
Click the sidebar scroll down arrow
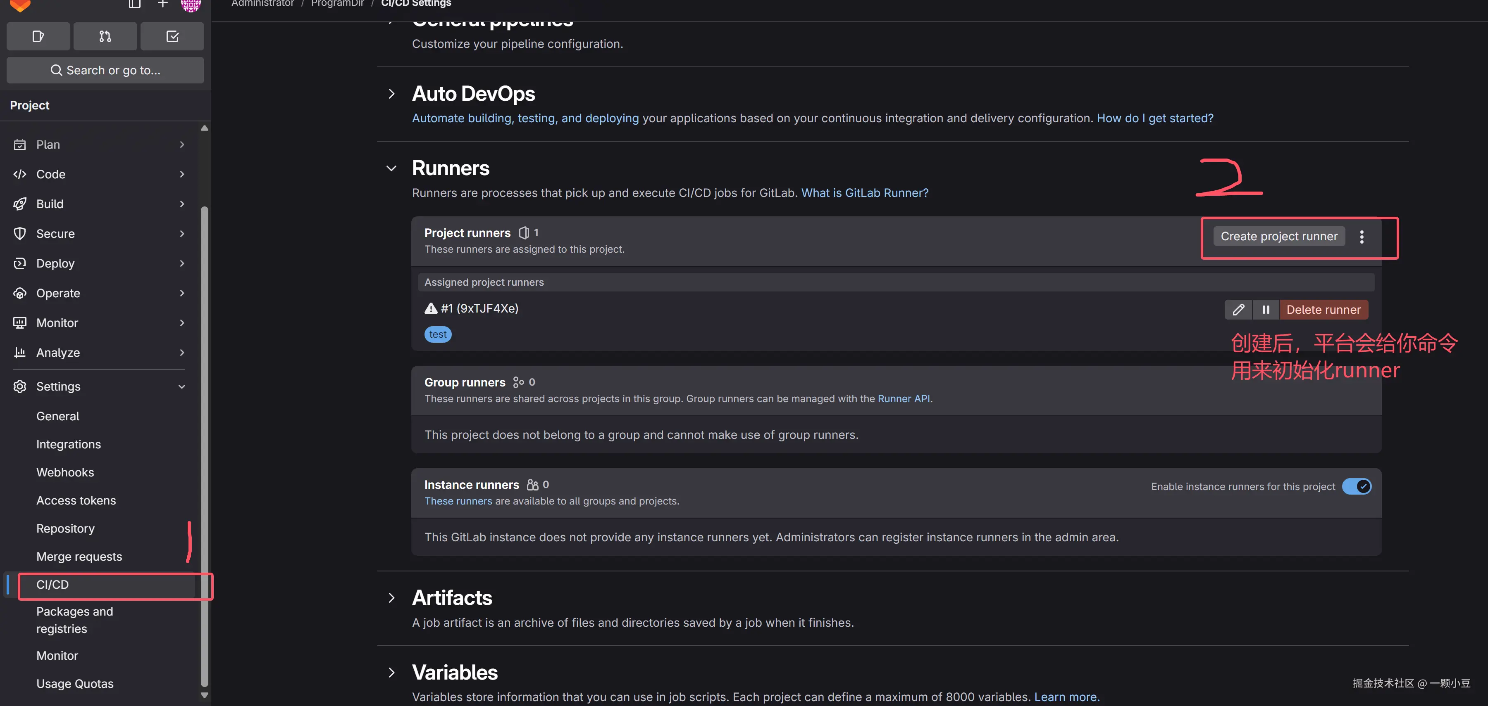[x=205, y=695]
